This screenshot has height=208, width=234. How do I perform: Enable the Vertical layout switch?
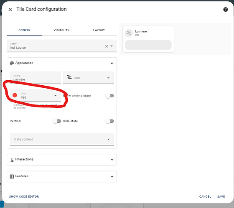point(57,121)
